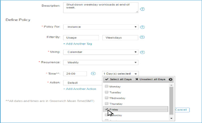
Task: Click the Add Another Action link
Action: [x=80, y=89]
